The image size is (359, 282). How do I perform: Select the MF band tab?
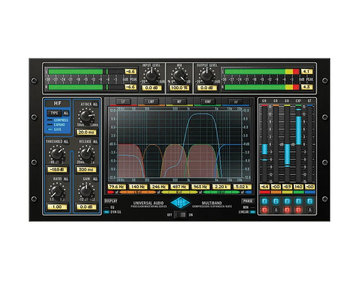(179, 102)
